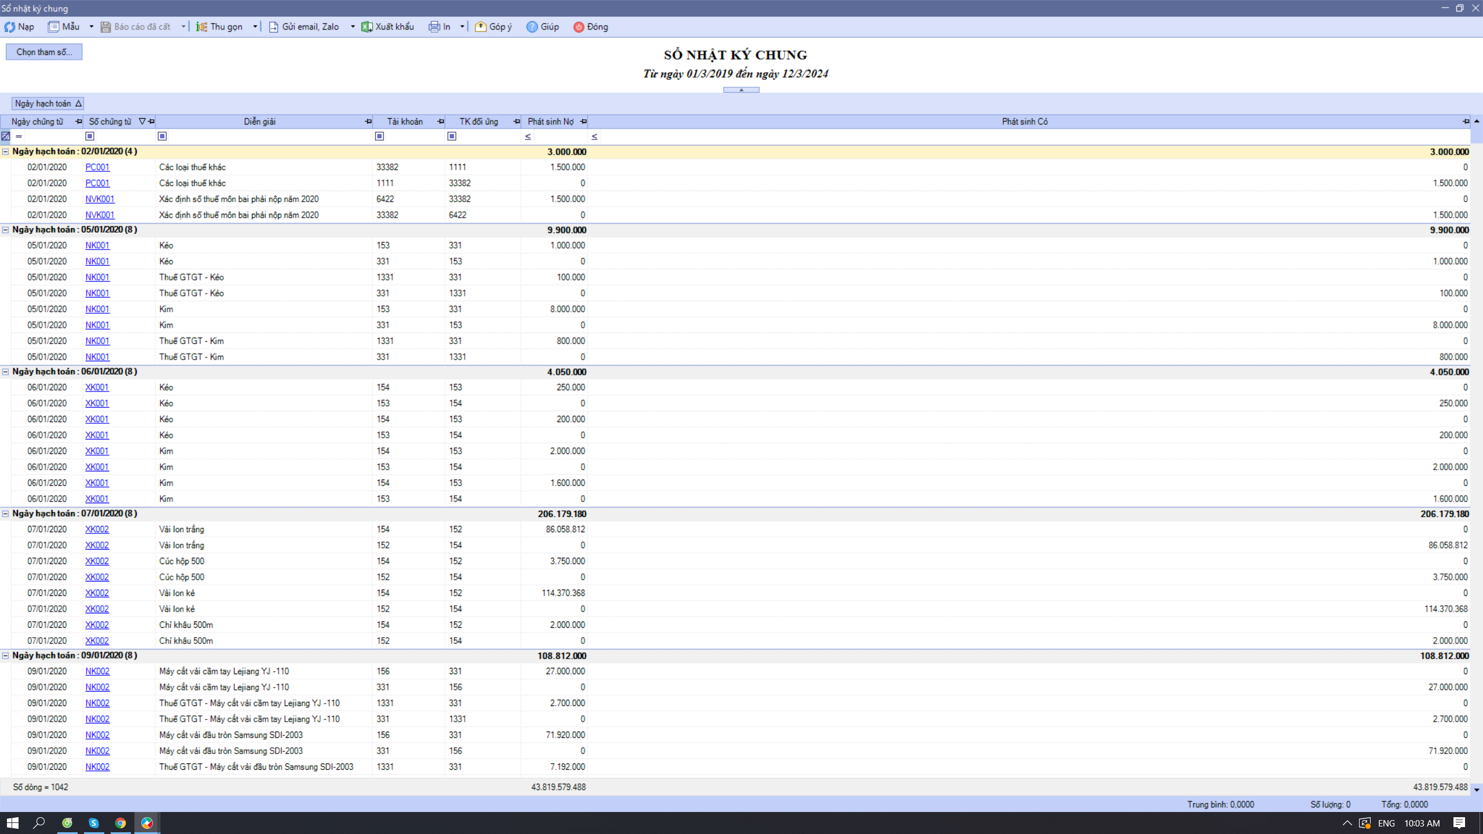Screen dimensions: 1483x834
Task: Click Báo cáo đã cất toolbar item
Action: (136, 27)
